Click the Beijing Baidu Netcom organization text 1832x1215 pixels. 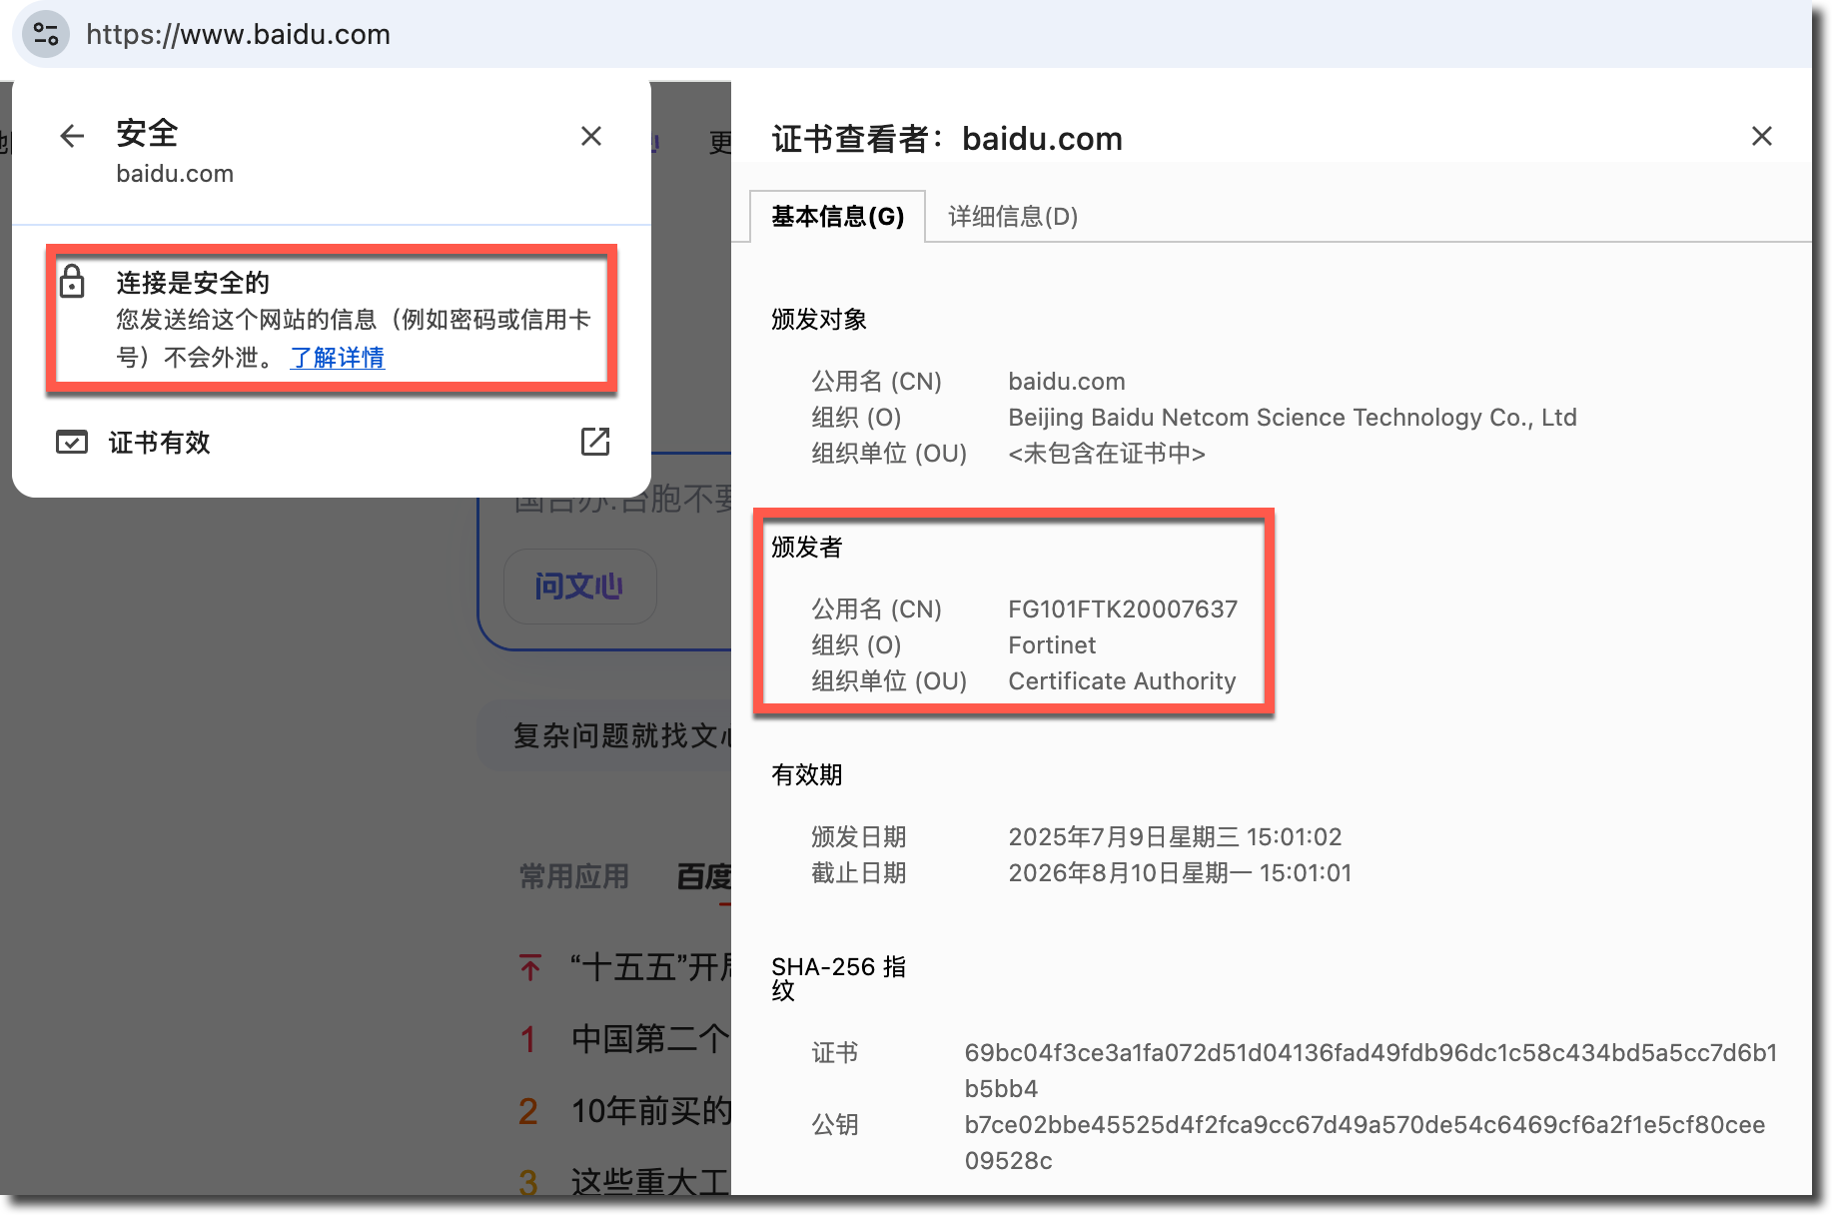(x=1292, y=418)
